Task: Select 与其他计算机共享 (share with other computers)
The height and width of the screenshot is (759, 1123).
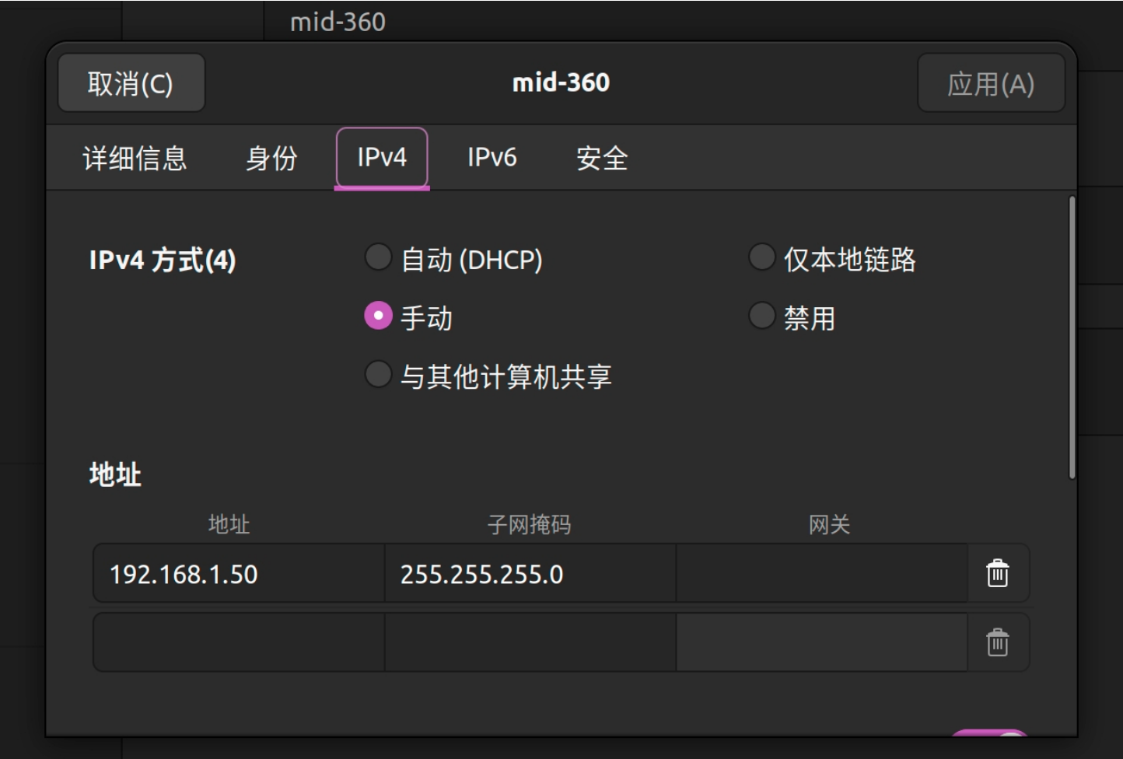Action: point(378,375)
